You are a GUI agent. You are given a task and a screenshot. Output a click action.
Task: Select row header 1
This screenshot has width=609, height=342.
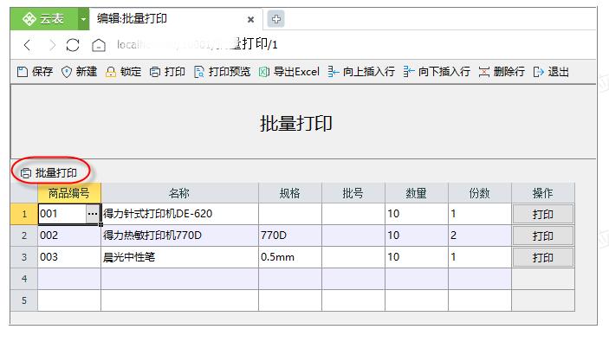[24, 214]
